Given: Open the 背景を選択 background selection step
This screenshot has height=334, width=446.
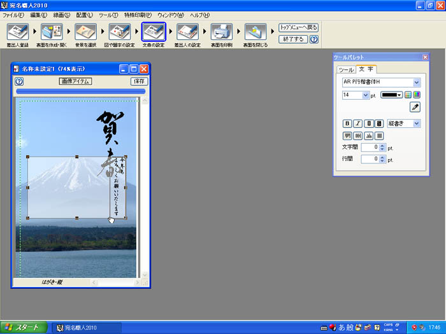Looking at the screenshot, I should click(x=85, y=32).
